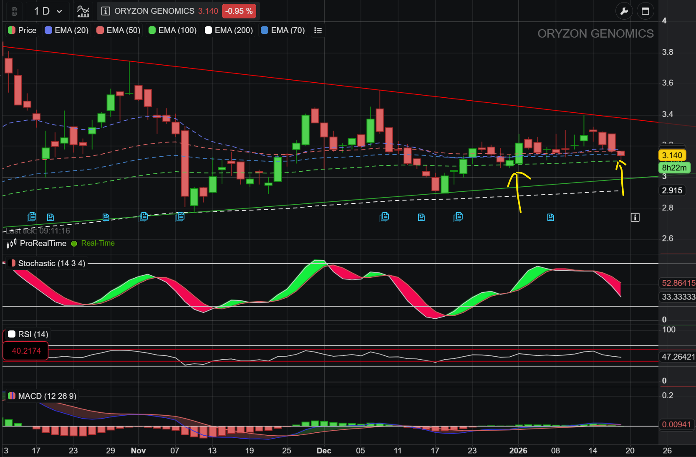
Task: Expand the 1 D timeframe dropdown
Action: (x=48, y=11)
